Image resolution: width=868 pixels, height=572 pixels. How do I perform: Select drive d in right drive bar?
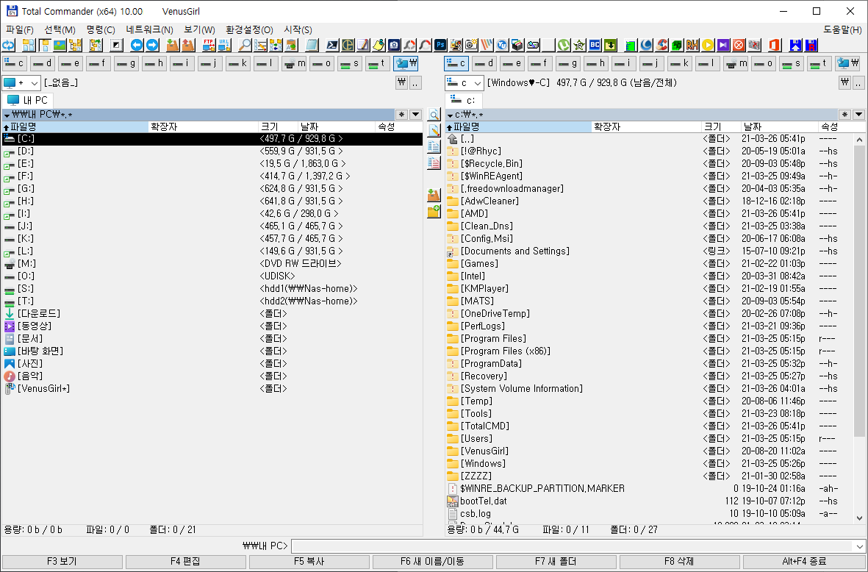pos(484,64)
